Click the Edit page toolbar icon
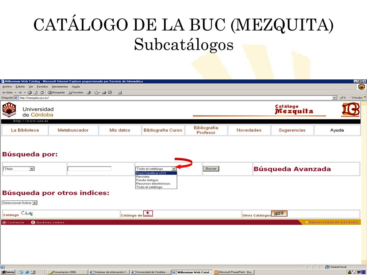Viewport: 367px width, 275px height. [110, 92]
